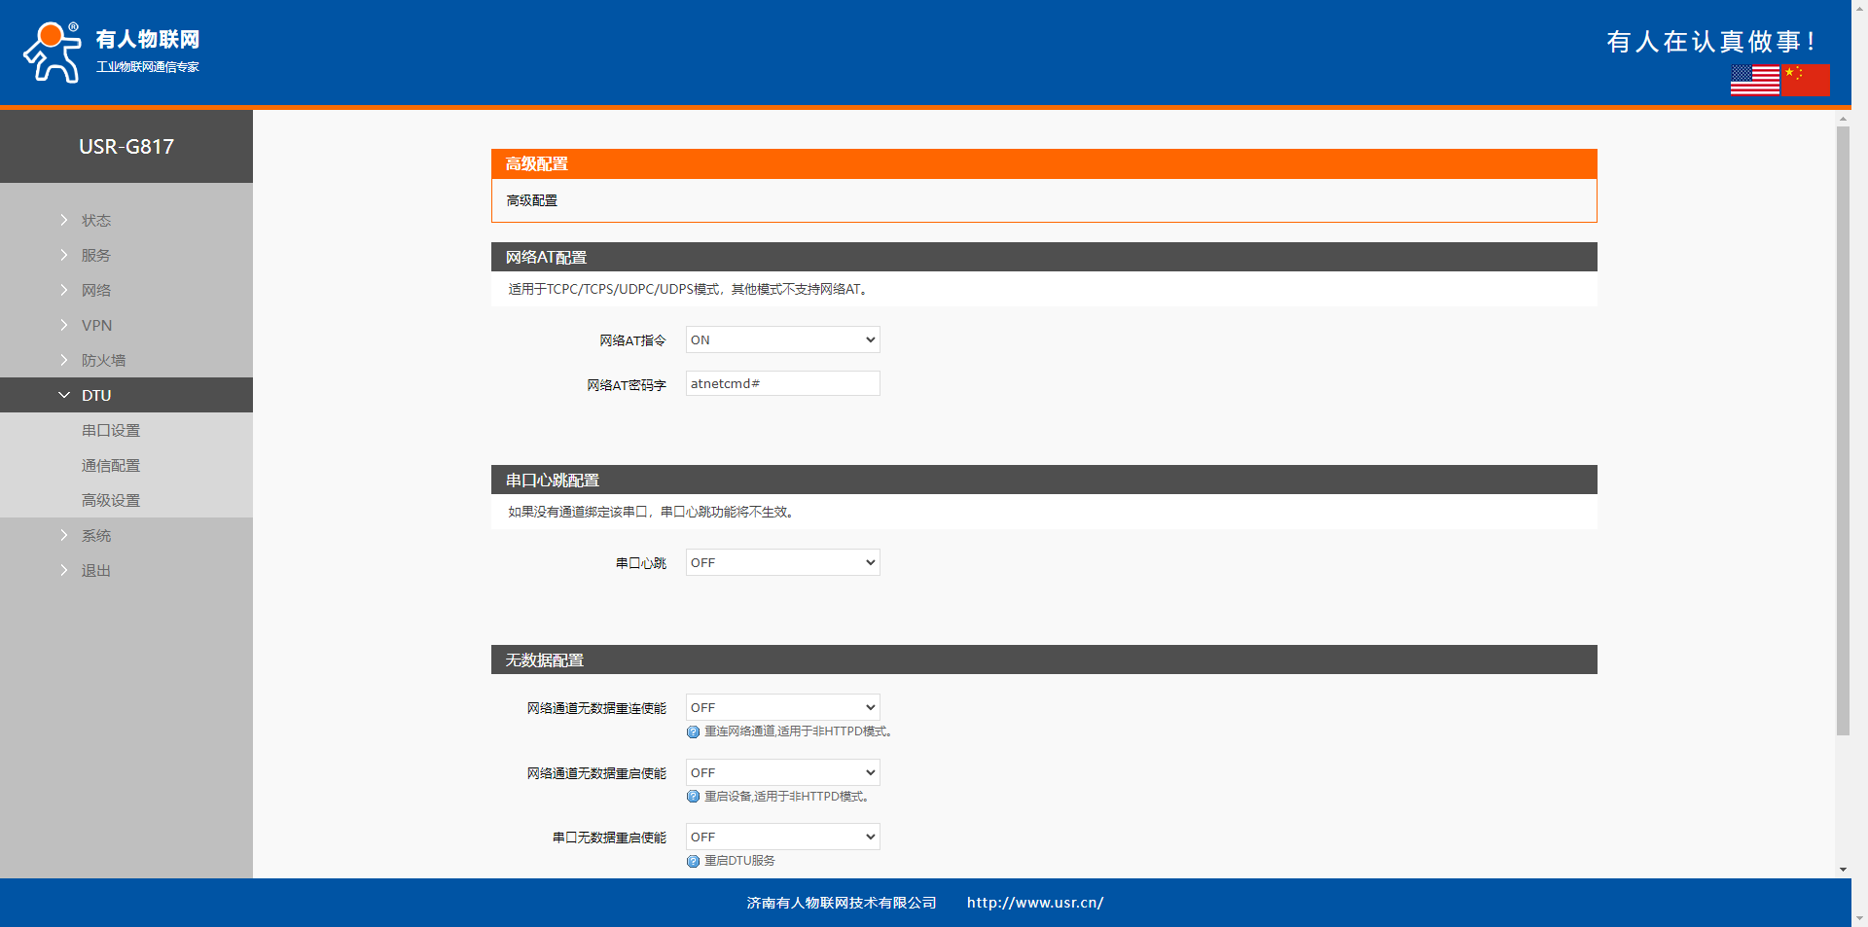The height and width of the screenshot is (927, 1868).
Task: Open 串口无数据重启使能 dropdown
Action: point(782,838)
